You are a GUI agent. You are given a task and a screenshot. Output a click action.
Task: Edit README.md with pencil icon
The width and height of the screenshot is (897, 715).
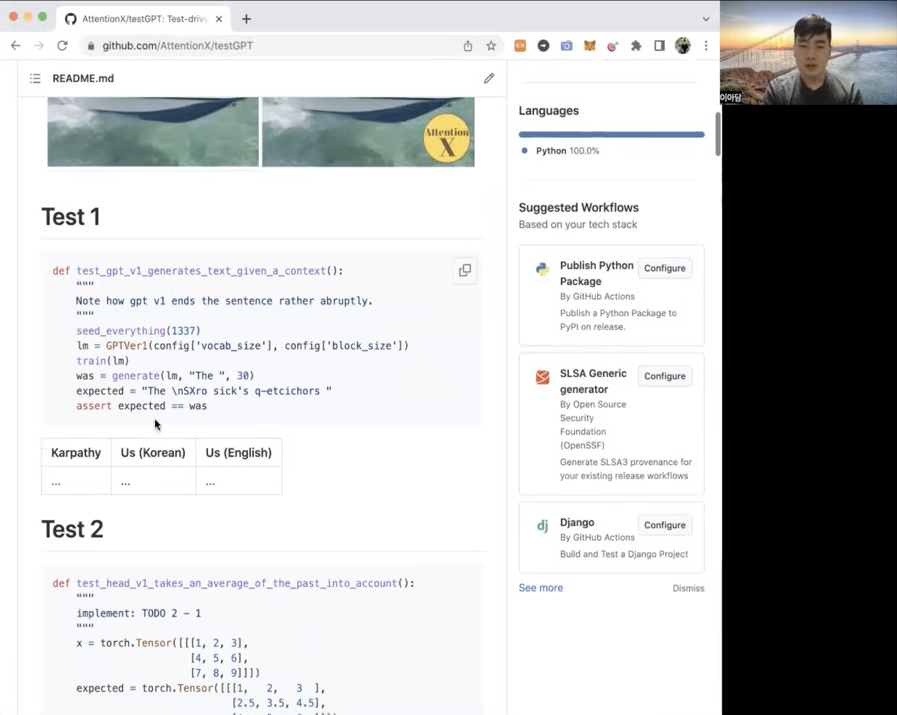point(489,78)
